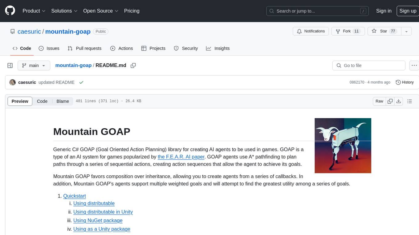Image resolution: width=419 pixels, height=235 pixels.
Task: Open the caesuric commit author link
Action: tap(27, 82)
